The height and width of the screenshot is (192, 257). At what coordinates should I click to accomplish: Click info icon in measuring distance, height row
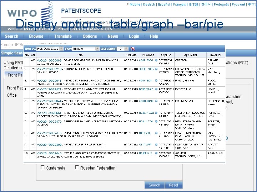(156, 80)
